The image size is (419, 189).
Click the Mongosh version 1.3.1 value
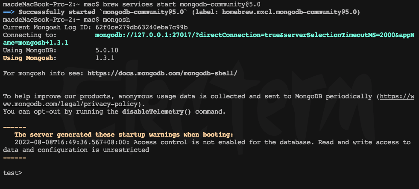click(x=105, y=58)
